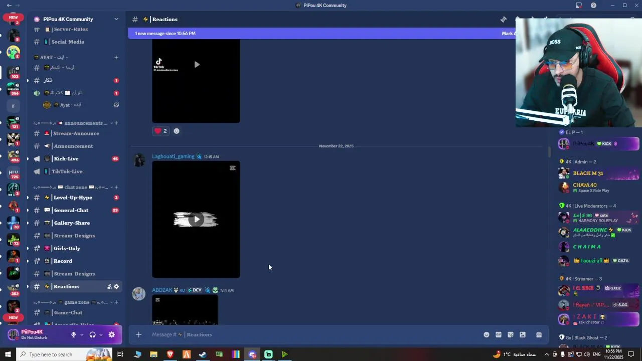The width and height of the screenshot is (642, 361).
Task: Click the image icon in message bar
Action: point(523,334)
